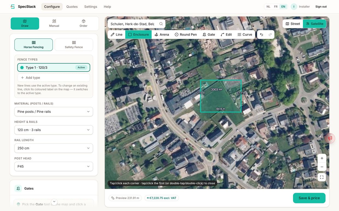The width and height of the screenshot is (339, 211).
Task: Open Help in top navigation
Action: point(107,7)
